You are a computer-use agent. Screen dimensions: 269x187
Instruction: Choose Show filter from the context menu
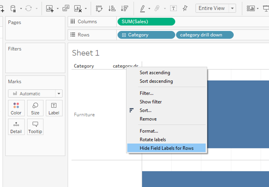[x=166, y=102]
